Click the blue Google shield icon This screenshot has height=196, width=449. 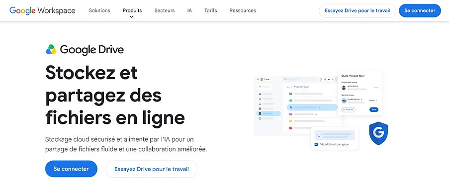378,133
